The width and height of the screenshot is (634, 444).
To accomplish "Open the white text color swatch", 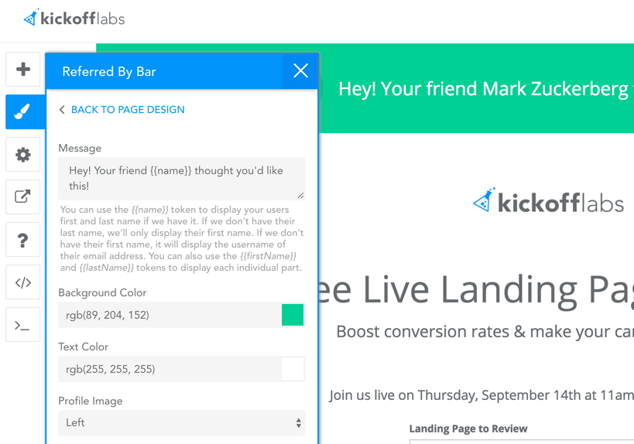I will tap(293, 369).
